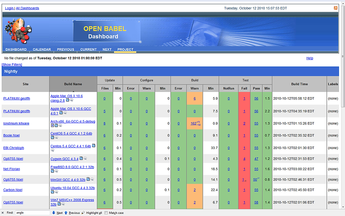Screen dimensions: 345x216
Task: Open the CALENDAR menu item
Action: tap(42, 50)
